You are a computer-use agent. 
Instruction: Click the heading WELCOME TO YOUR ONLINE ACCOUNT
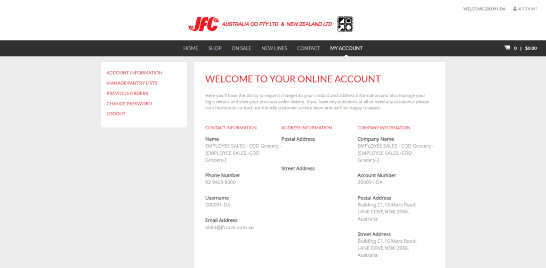[x=293, y=79]
